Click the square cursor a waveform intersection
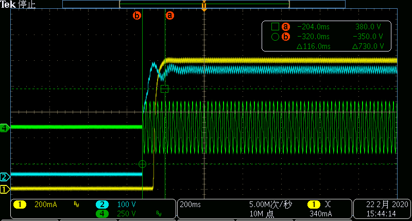The width and height of the screenshot is (412, 221). tap(164, 89)
